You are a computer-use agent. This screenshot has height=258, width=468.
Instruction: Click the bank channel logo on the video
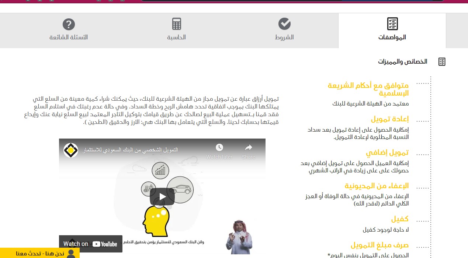71,150
